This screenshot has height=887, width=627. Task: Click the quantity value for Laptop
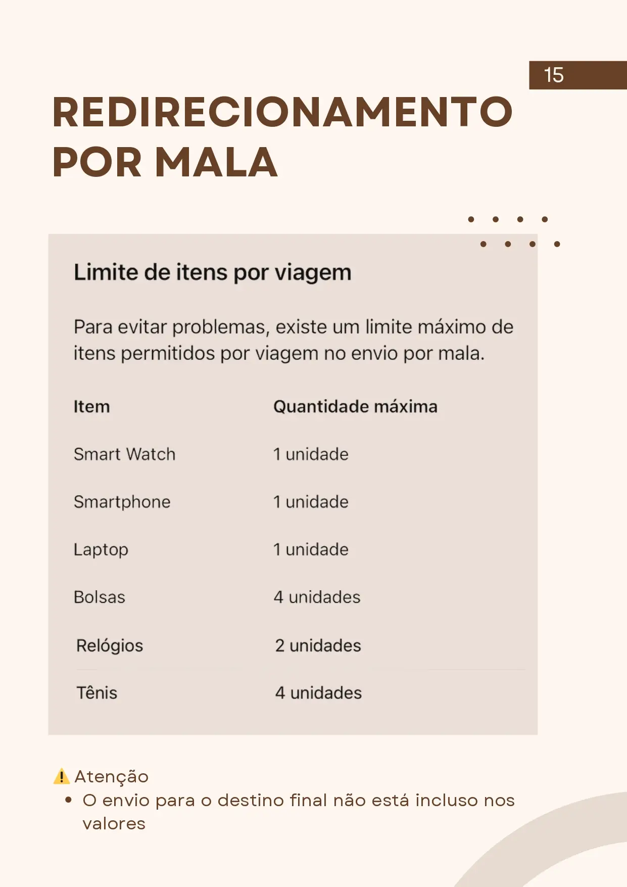[x=311, y=549]
